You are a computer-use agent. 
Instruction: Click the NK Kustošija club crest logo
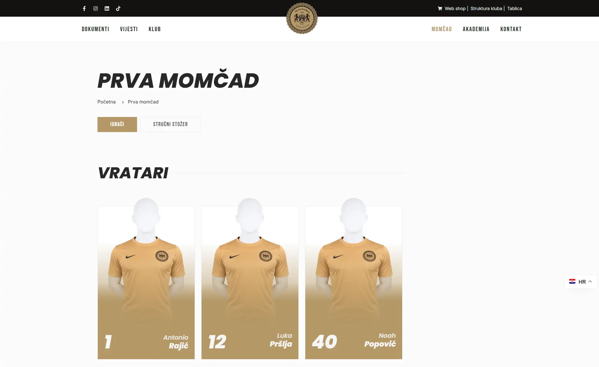point(302,18)
